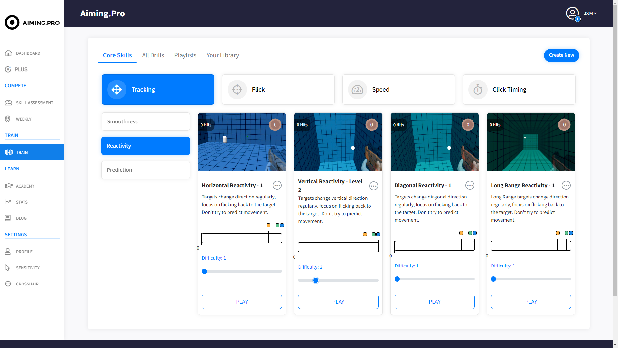Expand the JSM account dropdown
Viewport: 618px width, 348px height.
click(x=590, y=14)
